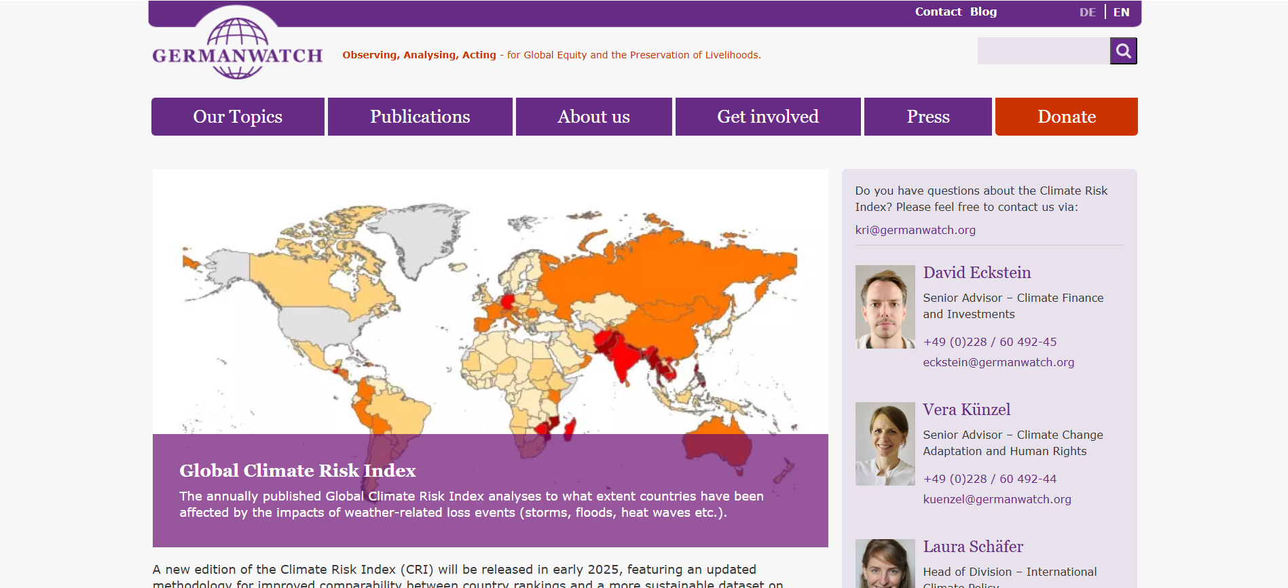Click the search magnifier icon button
The image size is (1288, 588).
coord(1123,51)
